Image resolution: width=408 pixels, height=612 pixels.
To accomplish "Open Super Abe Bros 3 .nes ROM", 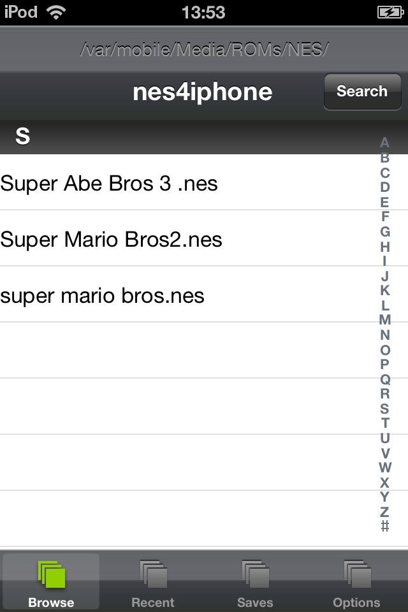I will coord(110,184).
